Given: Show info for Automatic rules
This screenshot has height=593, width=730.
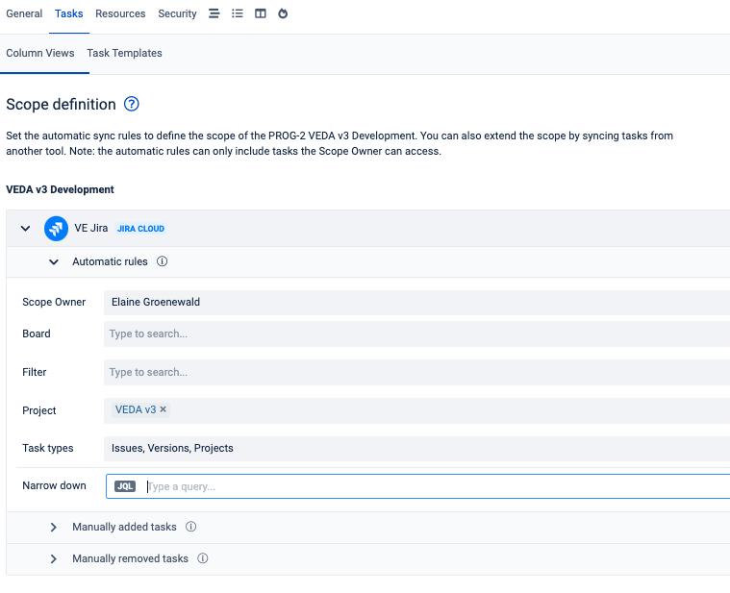Looking at the screenshot, I should click(x=162, y=261).
